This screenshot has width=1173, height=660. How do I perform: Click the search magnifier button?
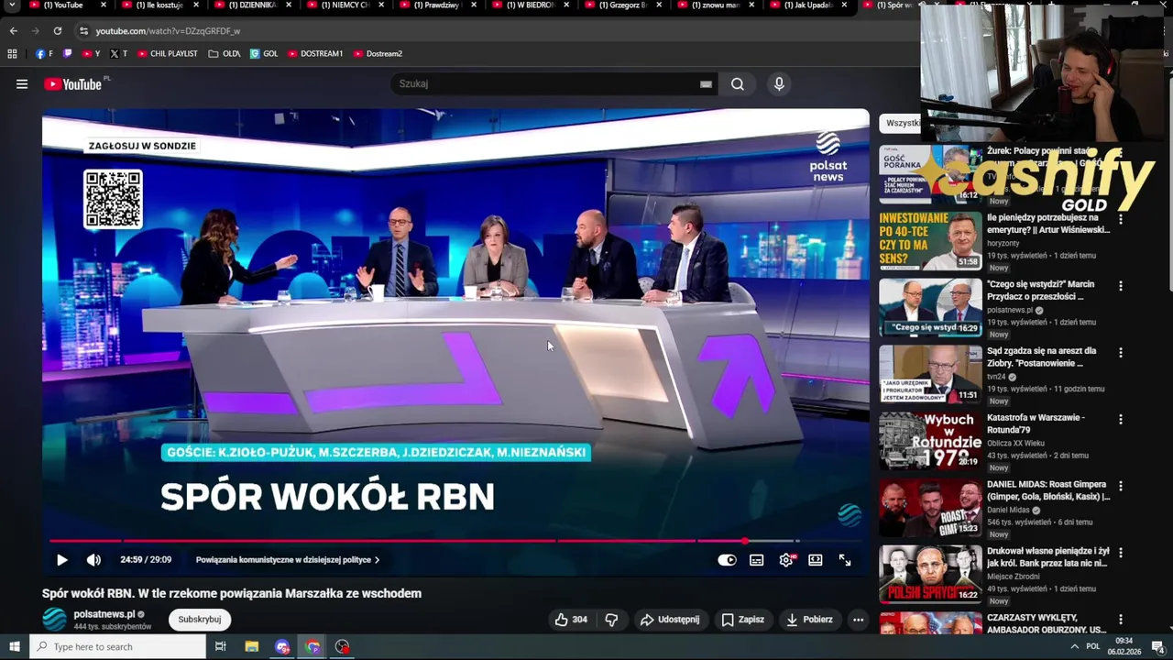tap(738, 84)
